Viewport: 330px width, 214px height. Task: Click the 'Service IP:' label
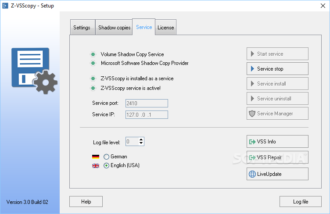pos(104,114)
